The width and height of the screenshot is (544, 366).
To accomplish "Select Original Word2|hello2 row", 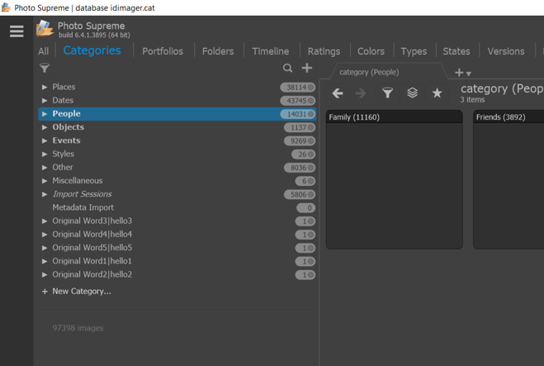I will (x=177, y=274).
